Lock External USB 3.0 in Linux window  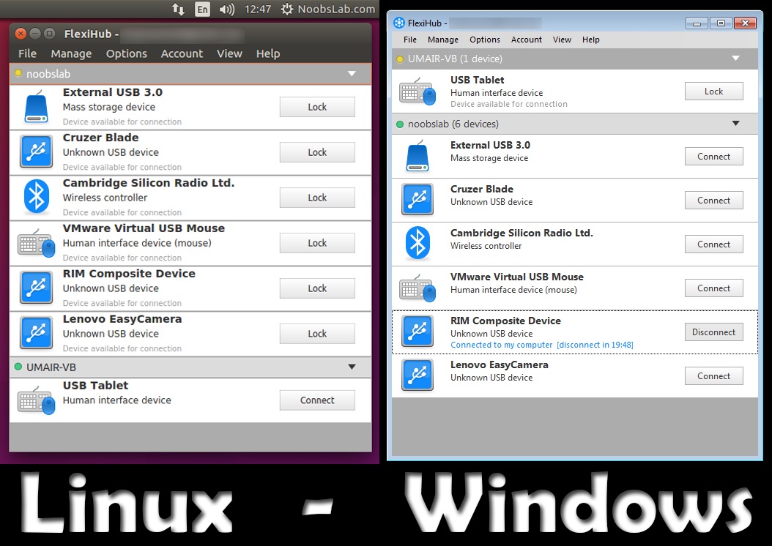pos(317,107)
